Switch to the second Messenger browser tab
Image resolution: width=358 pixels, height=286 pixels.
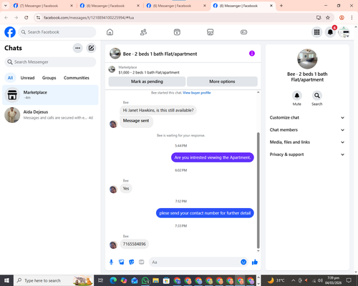click(x=109, y=6)
